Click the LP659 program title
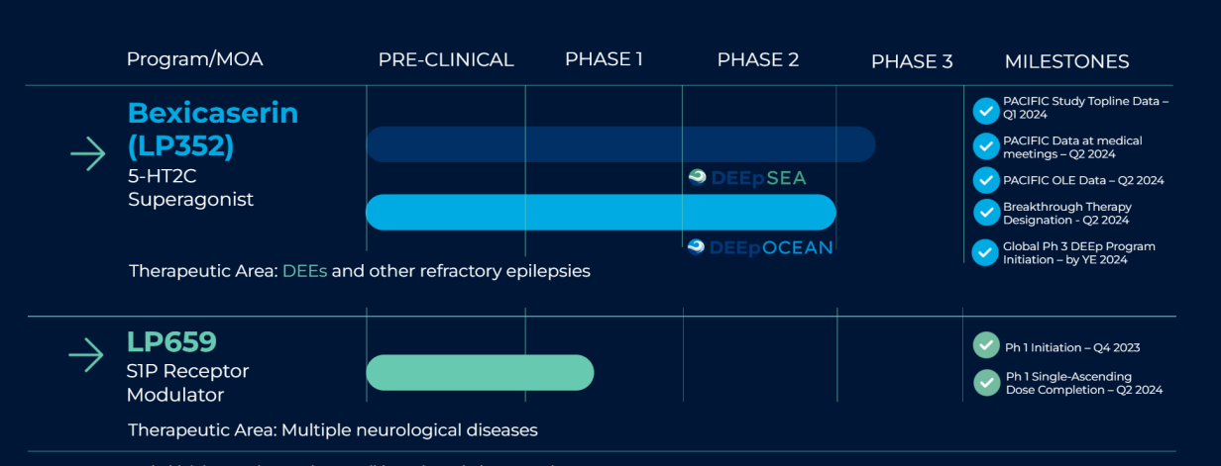The width and height of the screenshot is (1221, 466). point(171,342)
